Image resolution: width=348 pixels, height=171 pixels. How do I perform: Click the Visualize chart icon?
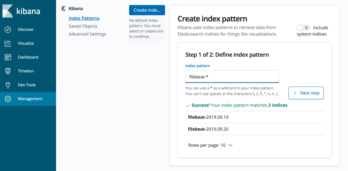tap(8, 44)
